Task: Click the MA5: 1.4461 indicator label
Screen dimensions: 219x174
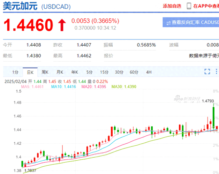Action: (32, 87)
